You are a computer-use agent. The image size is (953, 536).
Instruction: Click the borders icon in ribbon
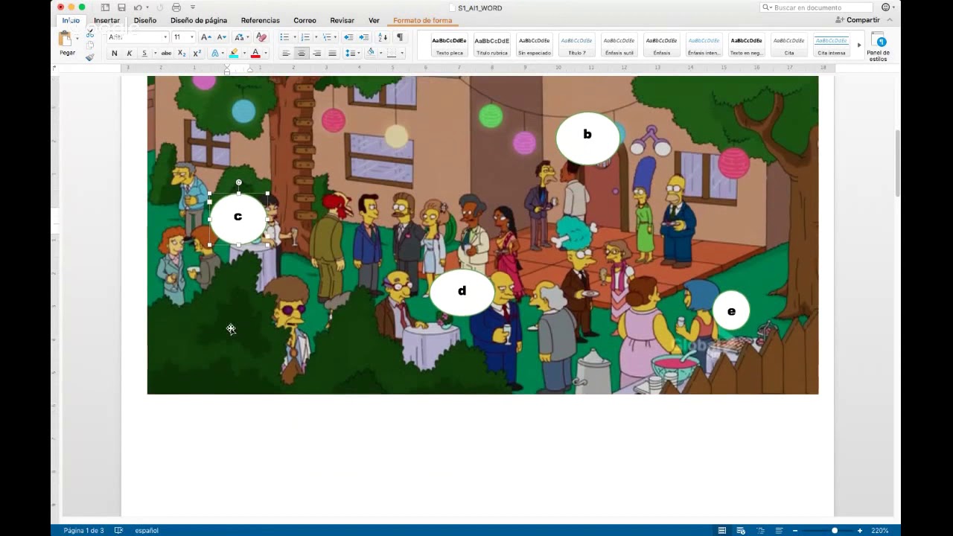pos(392,54)
